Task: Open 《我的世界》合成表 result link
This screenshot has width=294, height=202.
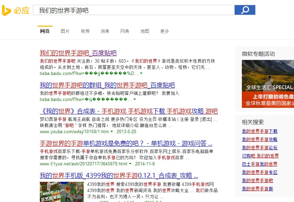Action: [x=129, y=111]
